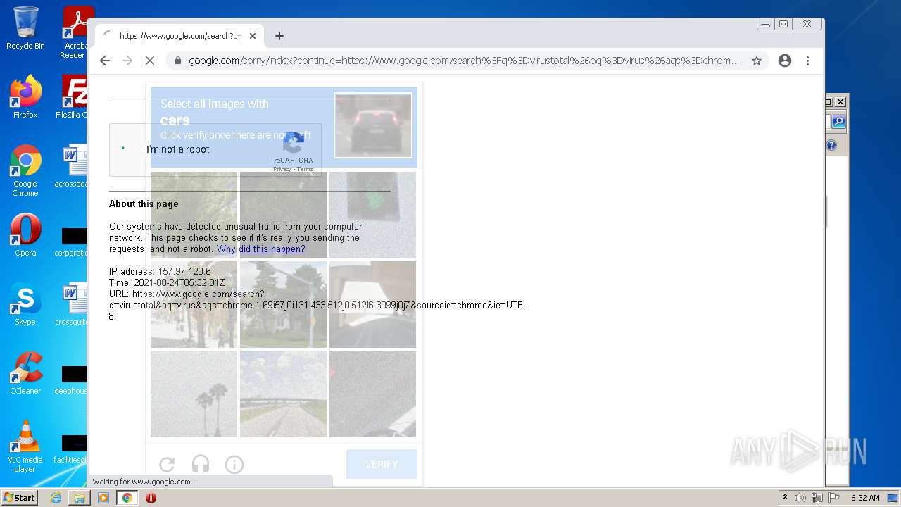901x507 pixels.
Task: Launch Opera from the desktop
Action: point(25,234)
